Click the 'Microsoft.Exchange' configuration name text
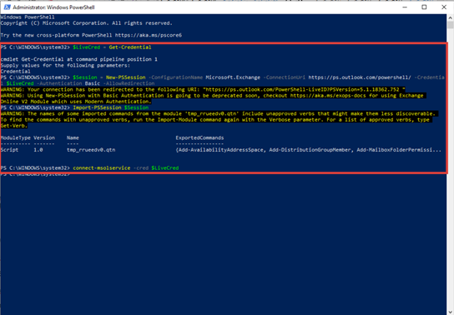Screen dimensions: 454x315 [233, 77]
